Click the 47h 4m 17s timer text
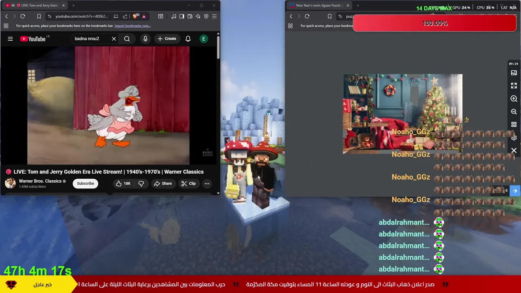This screenshot has height=293, width=521. point(38,271)
